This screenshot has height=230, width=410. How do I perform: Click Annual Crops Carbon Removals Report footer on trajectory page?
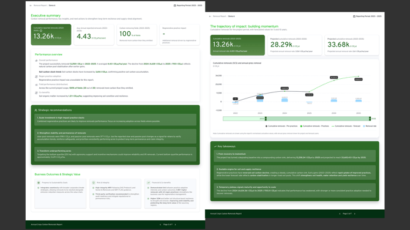pyautogui.click(x=226, y=214)
